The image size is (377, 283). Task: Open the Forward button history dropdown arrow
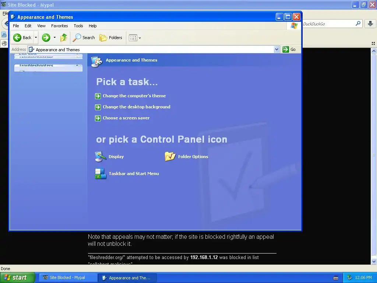click(x=54, y=38)
